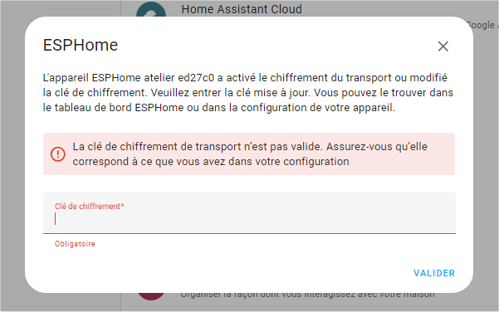Click the maroon icon at dialog bottom edge
Viewport: 499px width, 312px height.
[151, 296]
